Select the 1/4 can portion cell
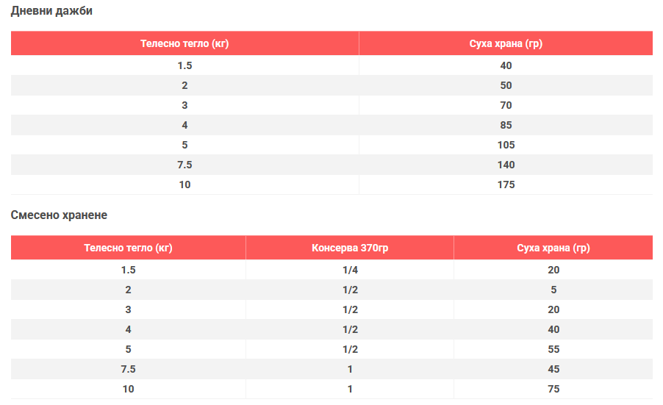The width and height of the screenshot is (663, 405). pos(350,270)
